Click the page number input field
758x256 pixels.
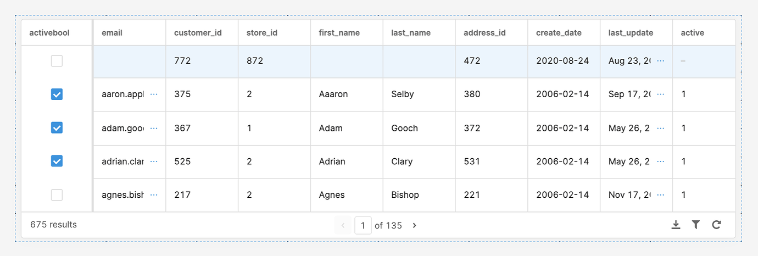(363, 225)
